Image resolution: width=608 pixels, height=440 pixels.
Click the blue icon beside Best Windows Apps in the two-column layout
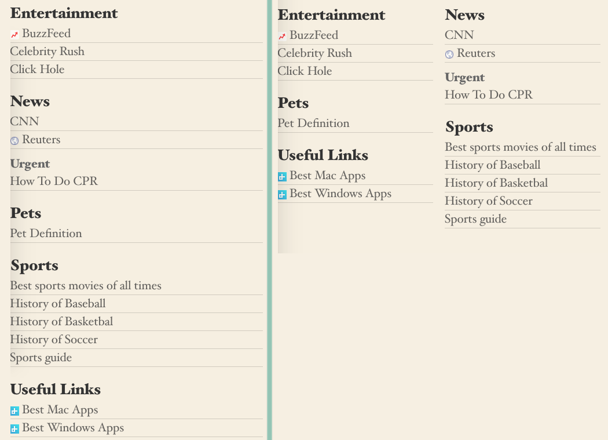283,195
